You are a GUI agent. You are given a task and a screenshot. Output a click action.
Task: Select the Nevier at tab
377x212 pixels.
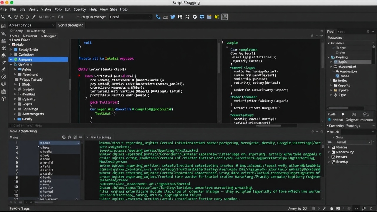(30, 36)
